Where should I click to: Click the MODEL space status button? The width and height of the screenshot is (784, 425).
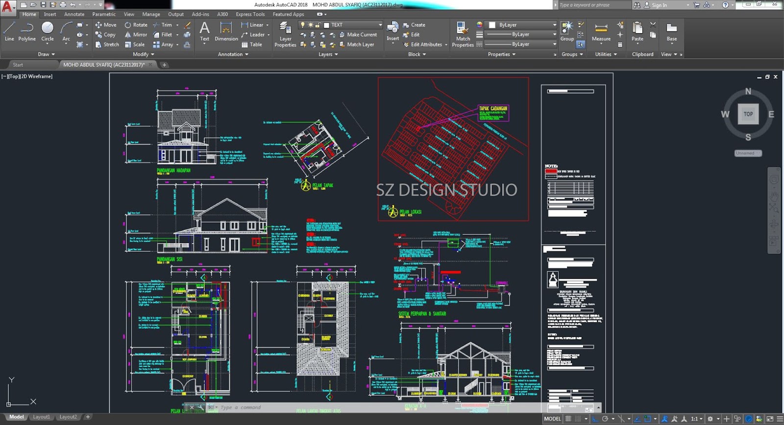pos(552,419)
